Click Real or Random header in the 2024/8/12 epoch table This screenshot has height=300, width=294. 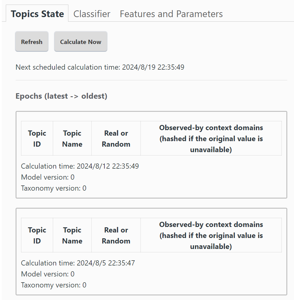(116, 138)
